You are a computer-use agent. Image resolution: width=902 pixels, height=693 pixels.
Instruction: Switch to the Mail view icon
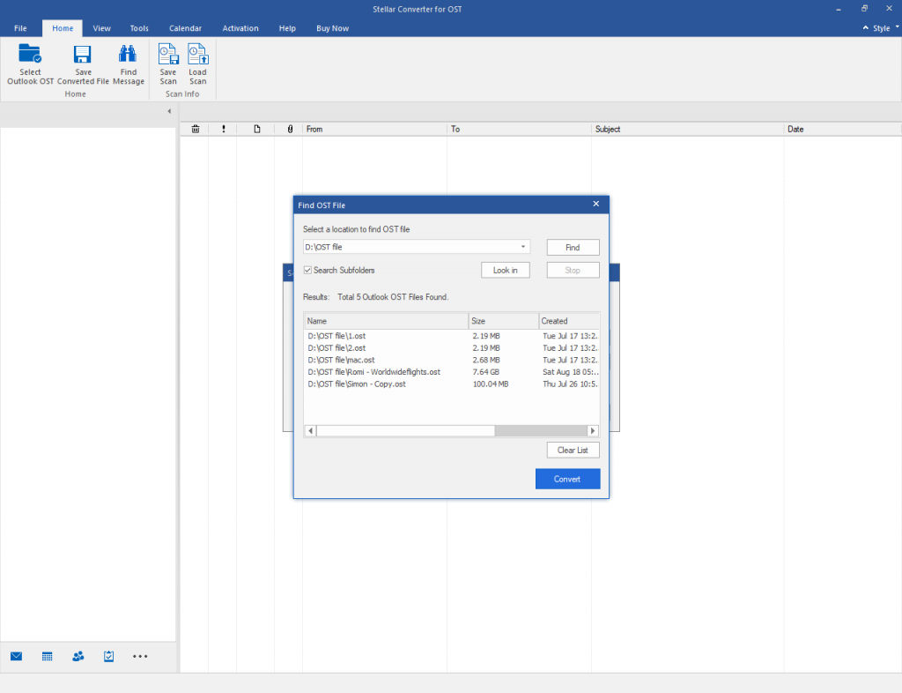[x=16, y=656]
